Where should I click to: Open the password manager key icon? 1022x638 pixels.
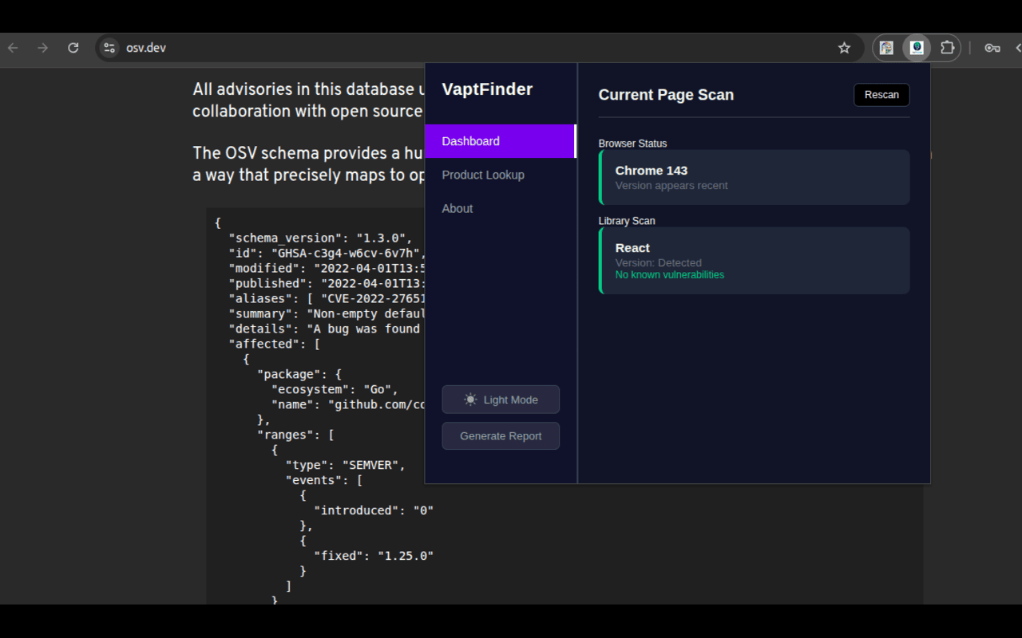point(992,48)
